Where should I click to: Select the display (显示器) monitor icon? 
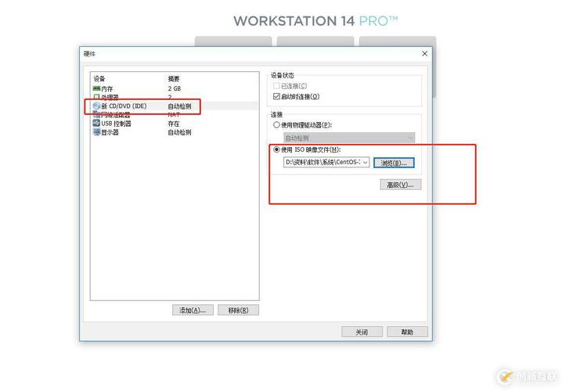click(x=96, y=132)
